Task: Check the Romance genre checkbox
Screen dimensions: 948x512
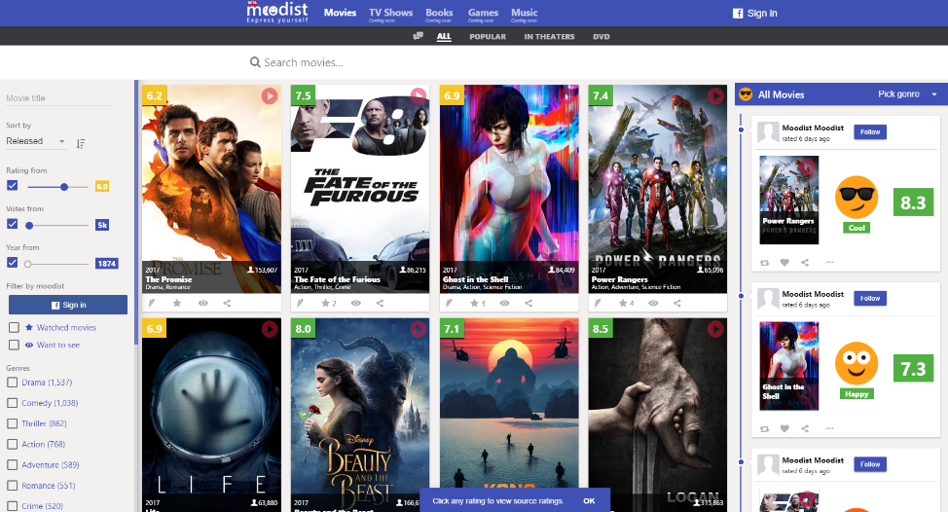Action: (x=12, y=486)
